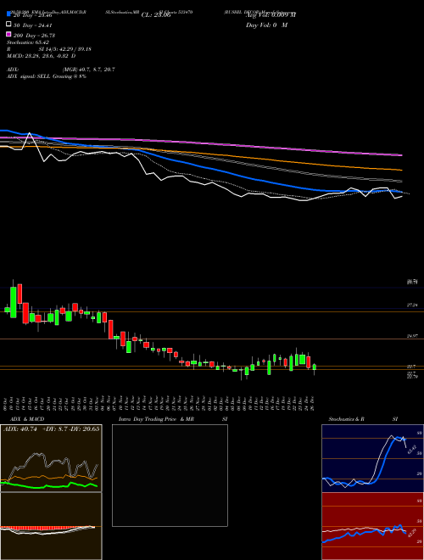The image size is (424, 560).
Task: Select the '200 Day - 26.73' label
Action: coord(34,36)
